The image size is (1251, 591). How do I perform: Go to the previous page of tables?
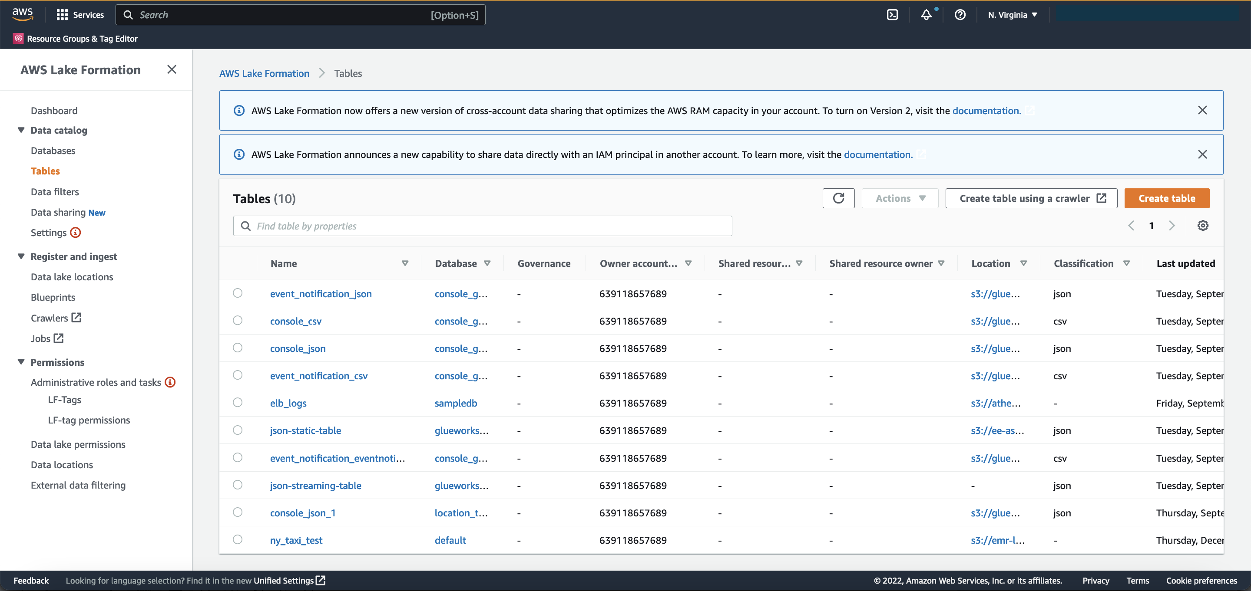point(1131,226)
